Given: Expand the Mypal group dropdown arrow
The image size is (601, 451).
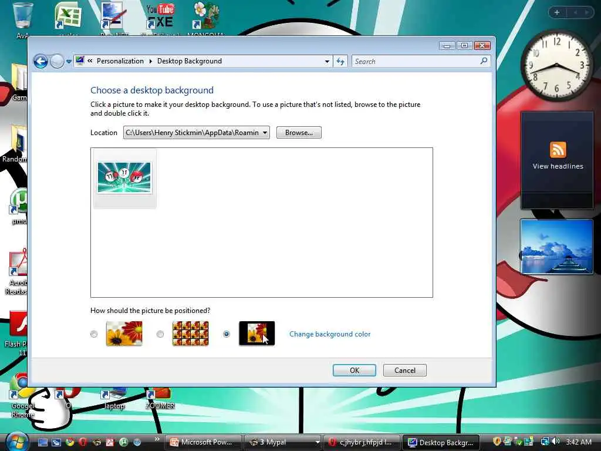Looking at the screenshot, I should (318, 442).
